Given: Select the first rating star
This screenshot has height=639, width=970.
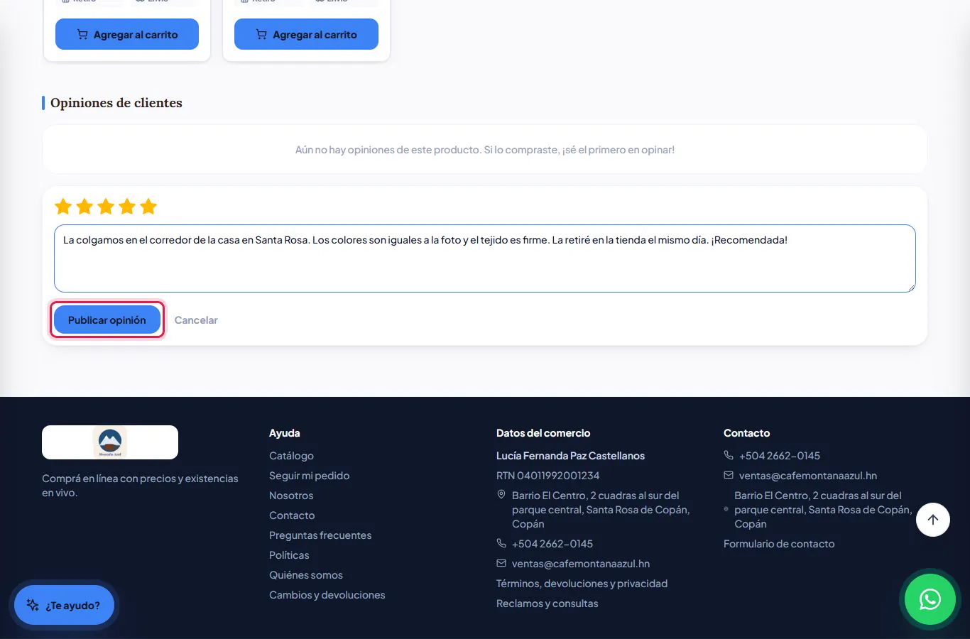Looking at the screenshot, I should [63, 207].
